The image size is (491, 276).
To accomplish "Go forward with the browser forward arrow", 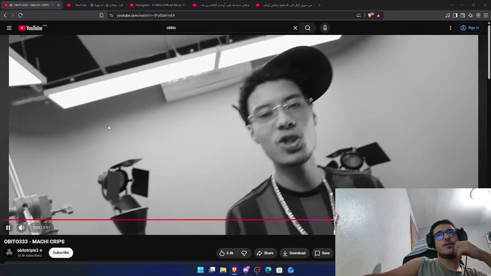I will (x=13, y=15).
